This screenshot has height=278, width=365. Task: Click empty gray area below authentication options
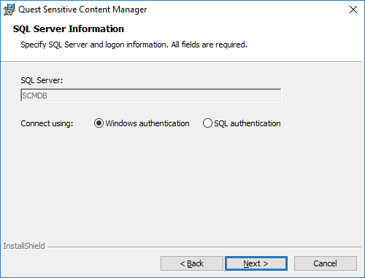pyautogui.click(x=181, y=182)
